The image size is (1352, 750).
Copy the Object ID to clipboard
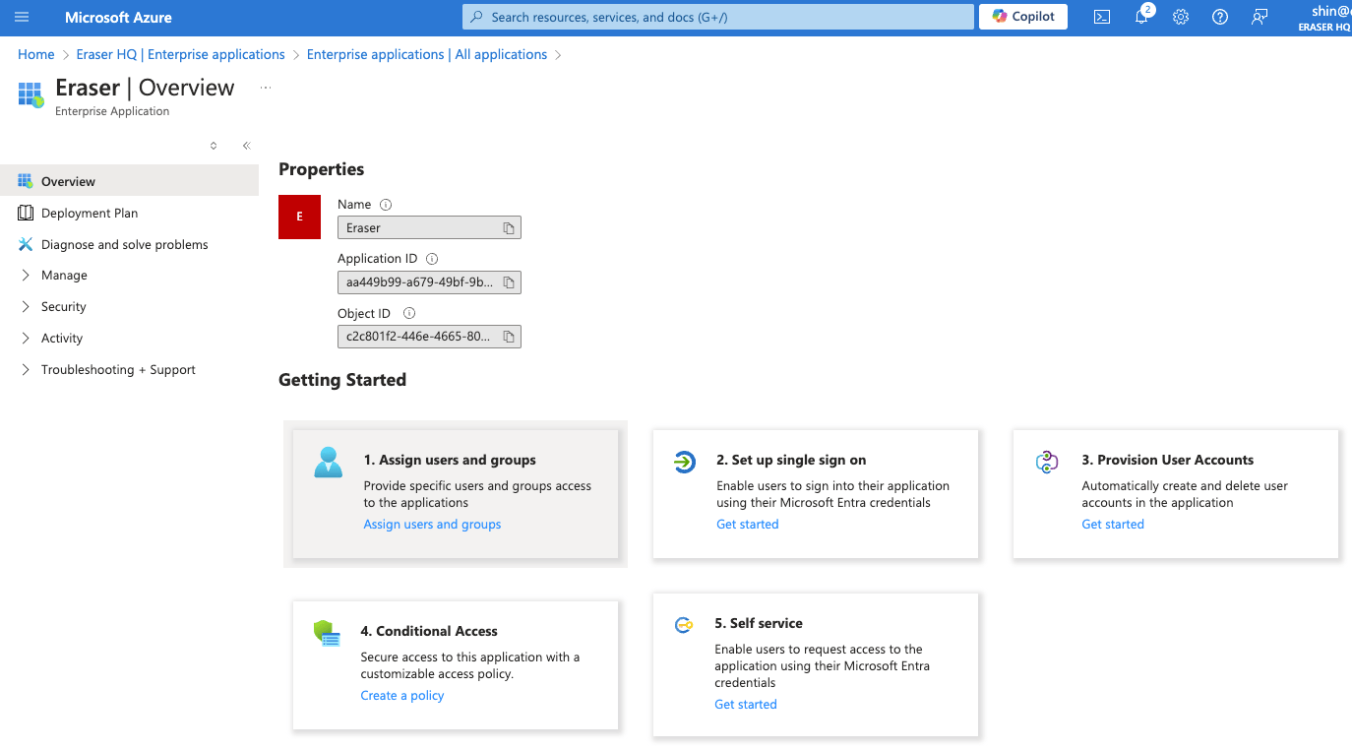[509, 337]
